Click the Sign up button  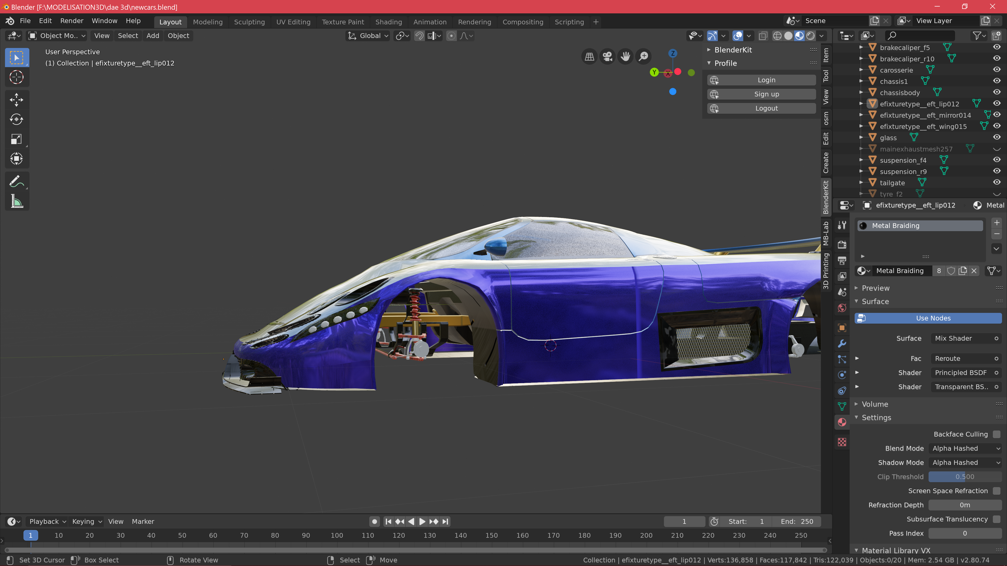(x=762, y=94)
